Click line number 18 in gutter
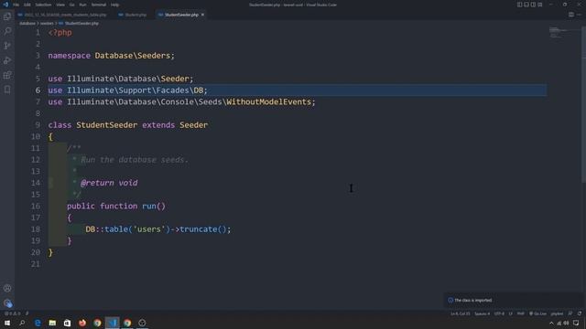The height and width of the screenshot is (329, 586). tap(36, 229)
